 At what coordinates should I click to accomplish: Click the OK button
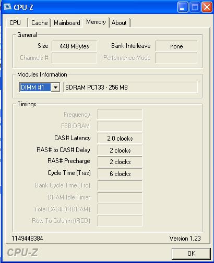pyautogui.click(x=191, y=253)
